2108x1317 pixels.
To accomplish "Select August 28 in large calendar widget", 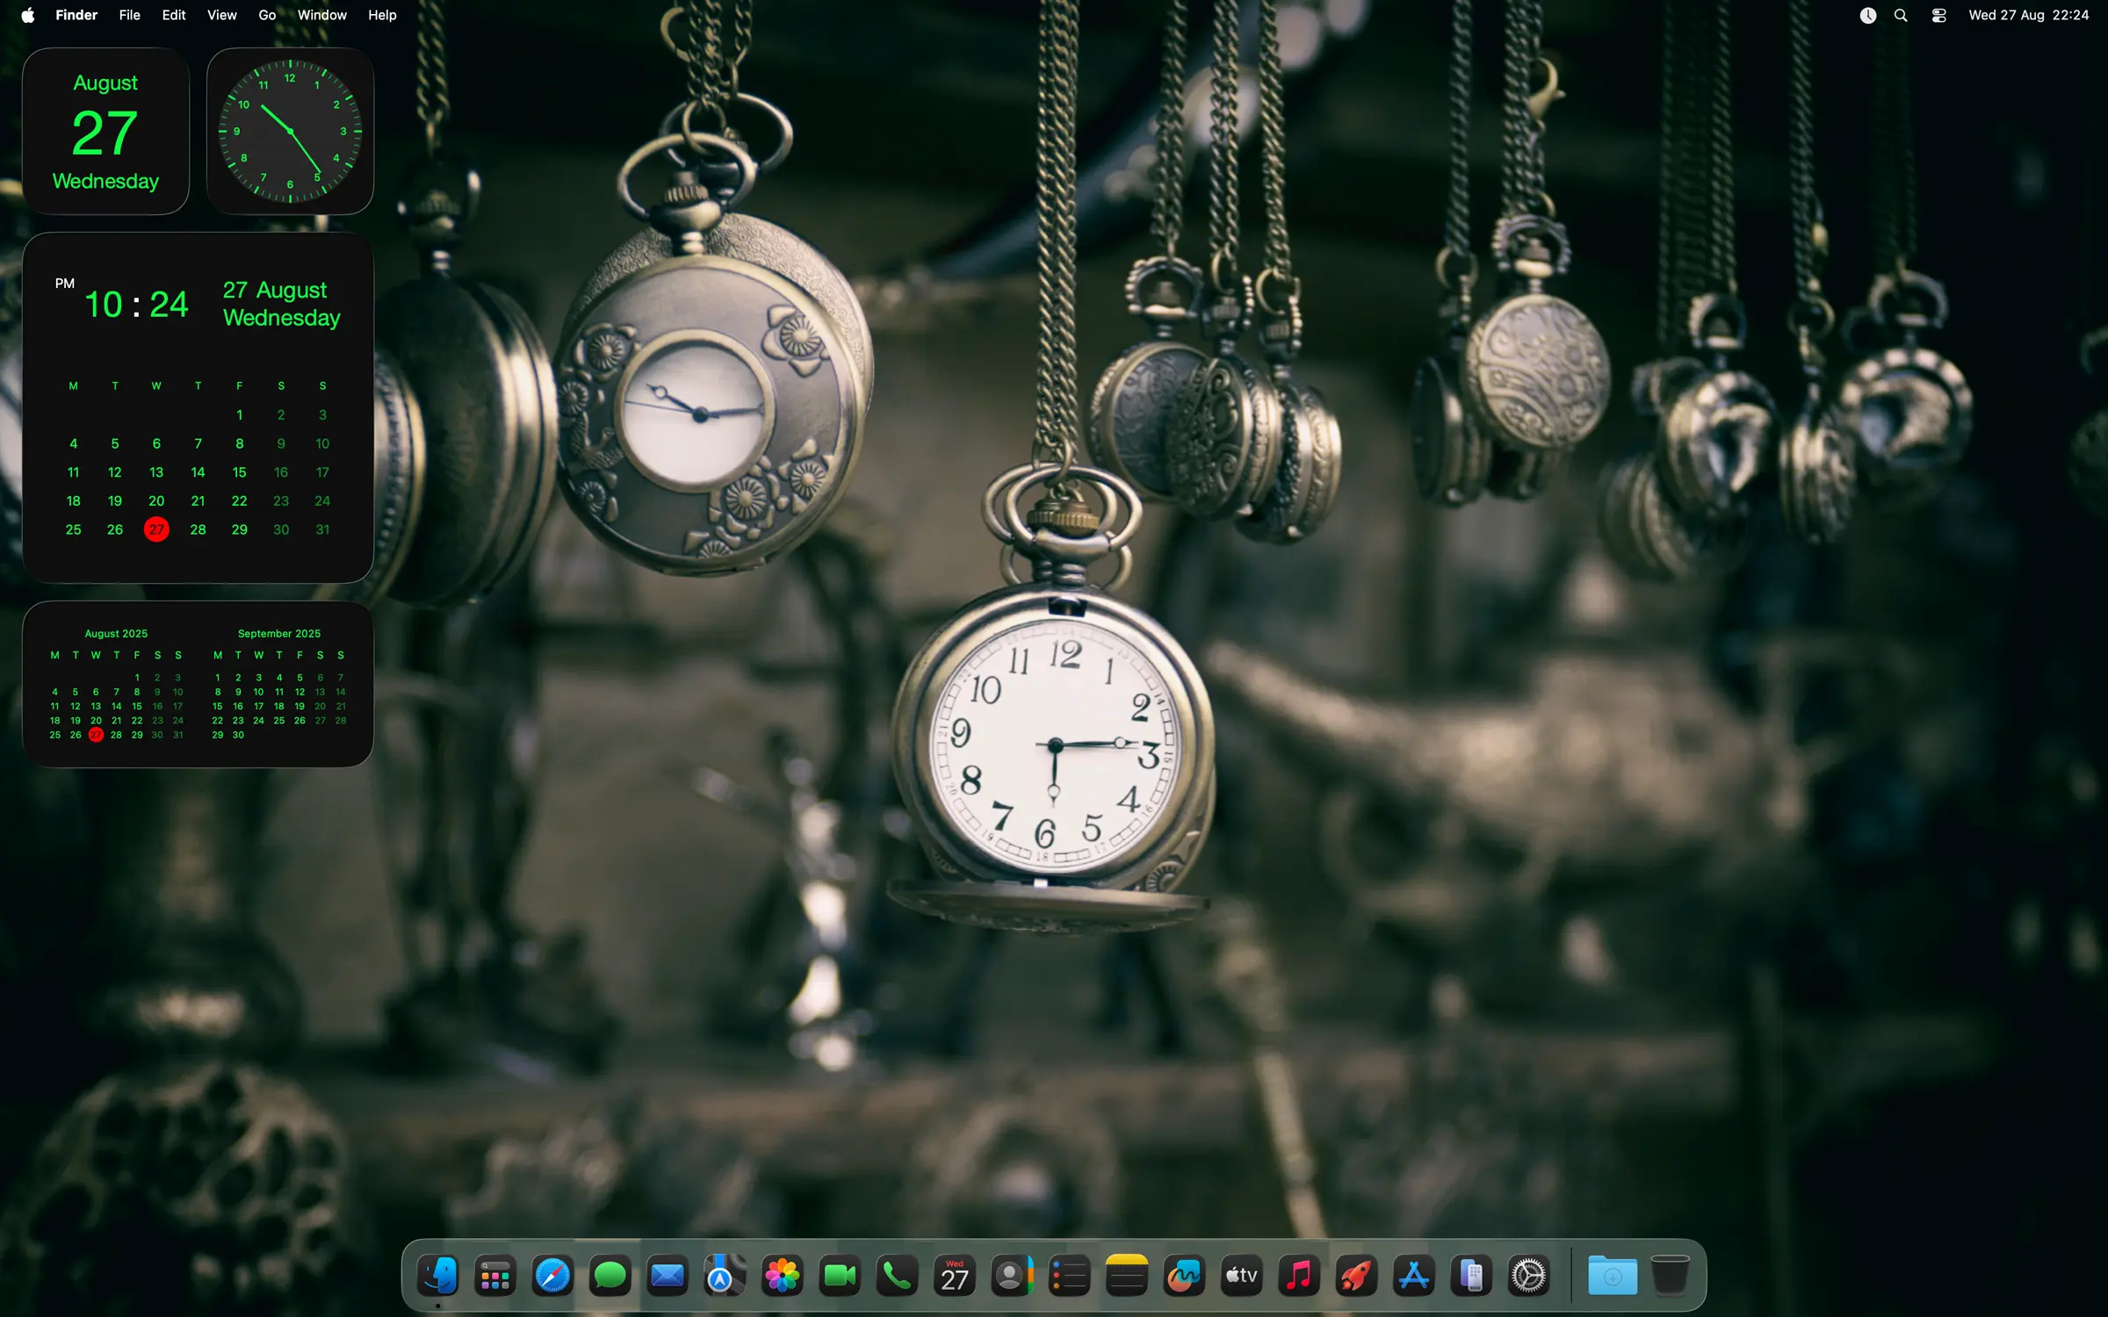I will coord(198,529).
